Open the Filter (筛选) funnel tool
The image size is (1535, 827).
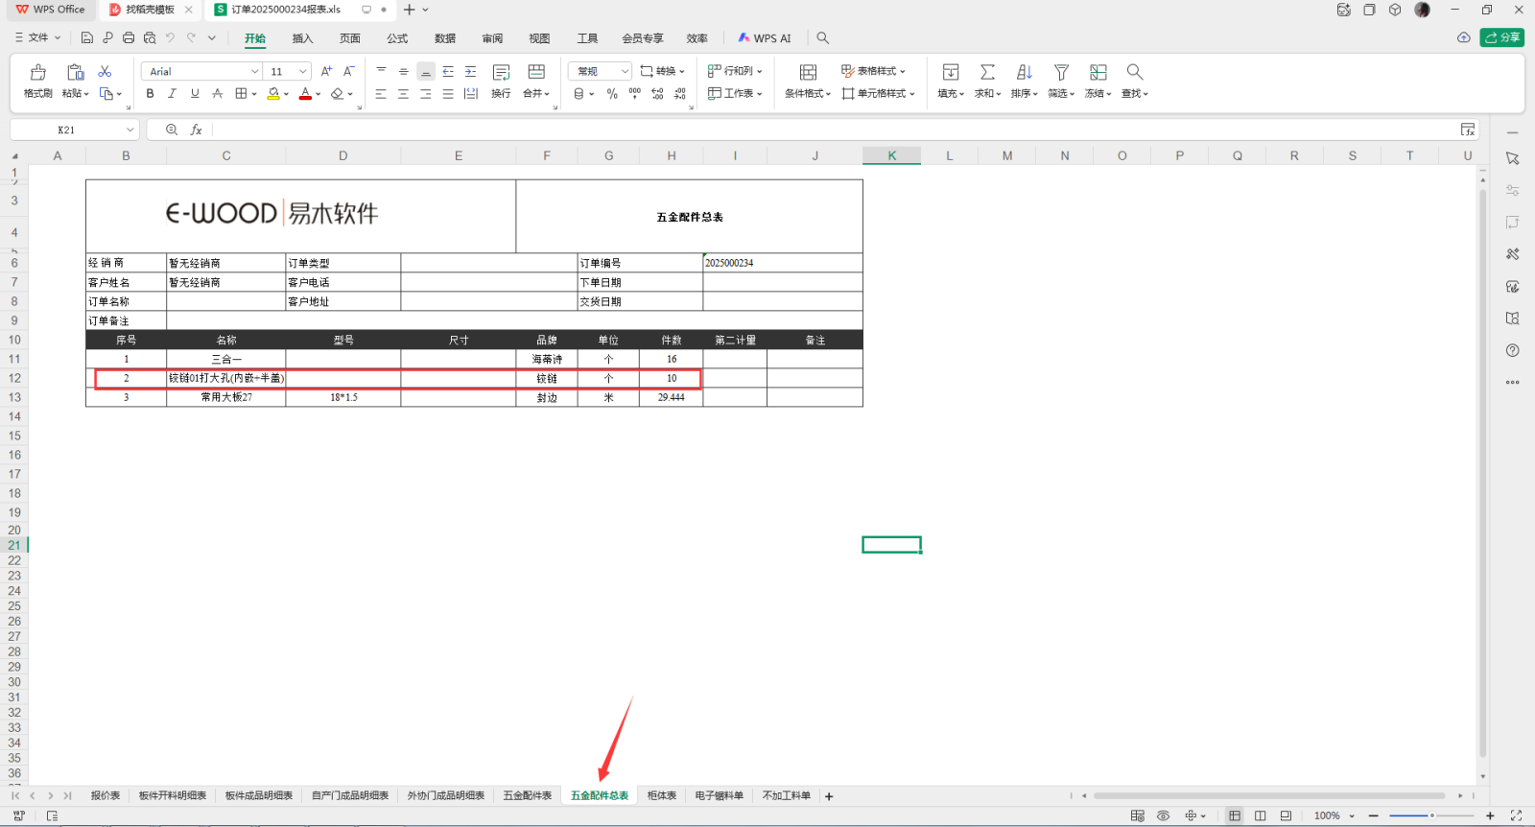pyautogui.click(x=1061, y=73)
